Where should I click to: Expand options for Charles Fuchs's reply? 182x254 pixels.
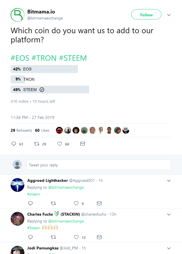click(169, 214)
